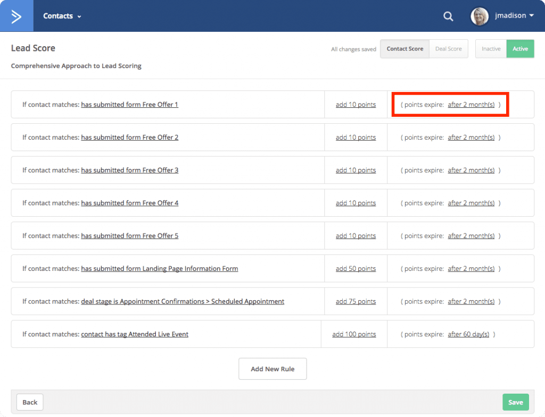Switch to the Deal Score tab
Screen dimensions: 545x417
[448, 48]
